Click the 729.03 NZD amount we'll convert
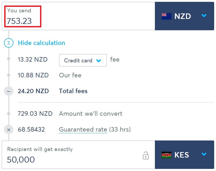 [35, 114]
